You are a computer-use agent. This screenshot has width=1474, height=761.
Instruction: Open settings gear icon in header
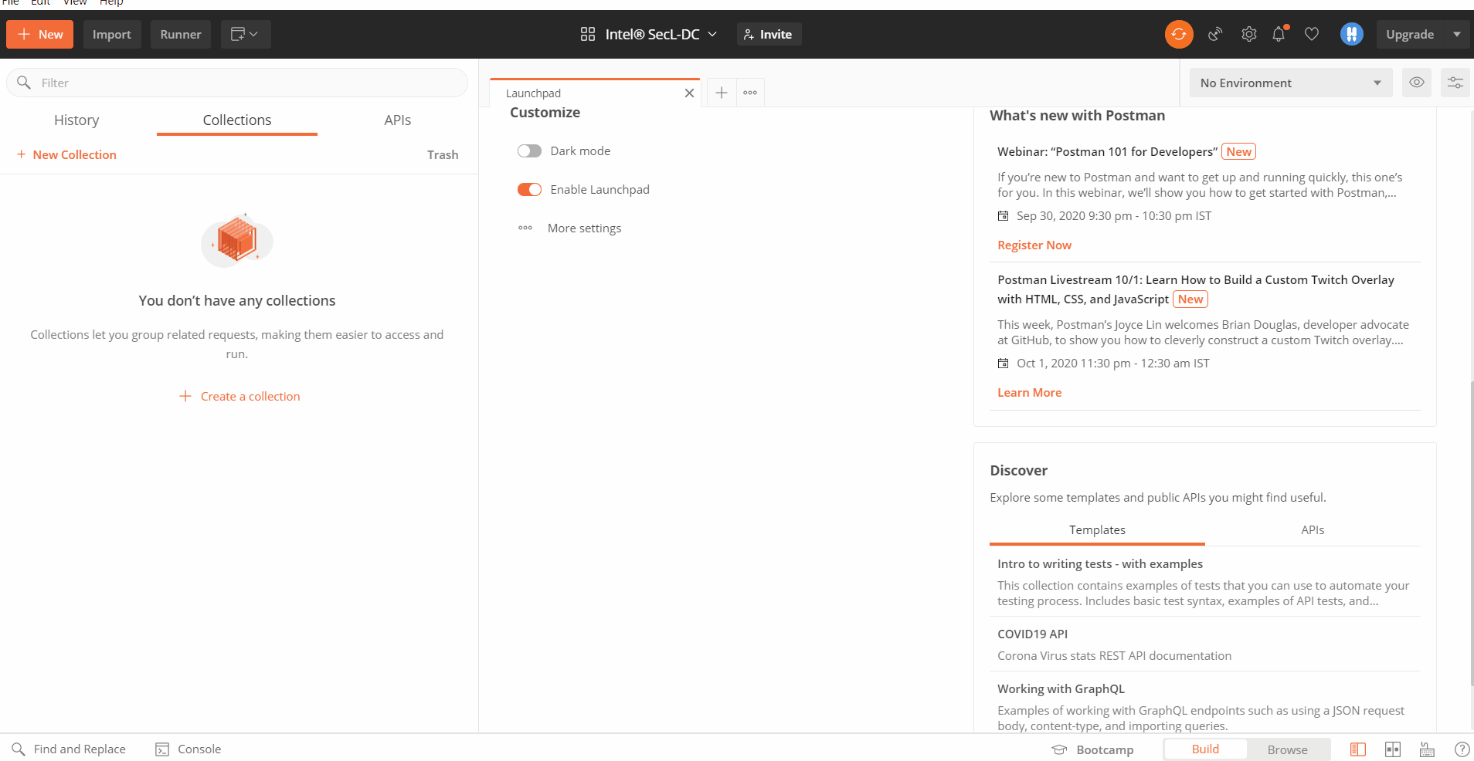(1248, 34)
